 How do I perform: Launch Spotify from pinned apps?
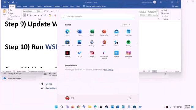129,43
